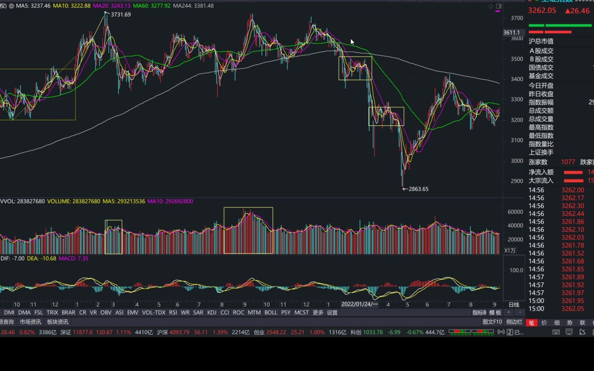Screen dimensions: 594x371
Task: Click the 创业 2548.22 index quote
Action: 270,332
